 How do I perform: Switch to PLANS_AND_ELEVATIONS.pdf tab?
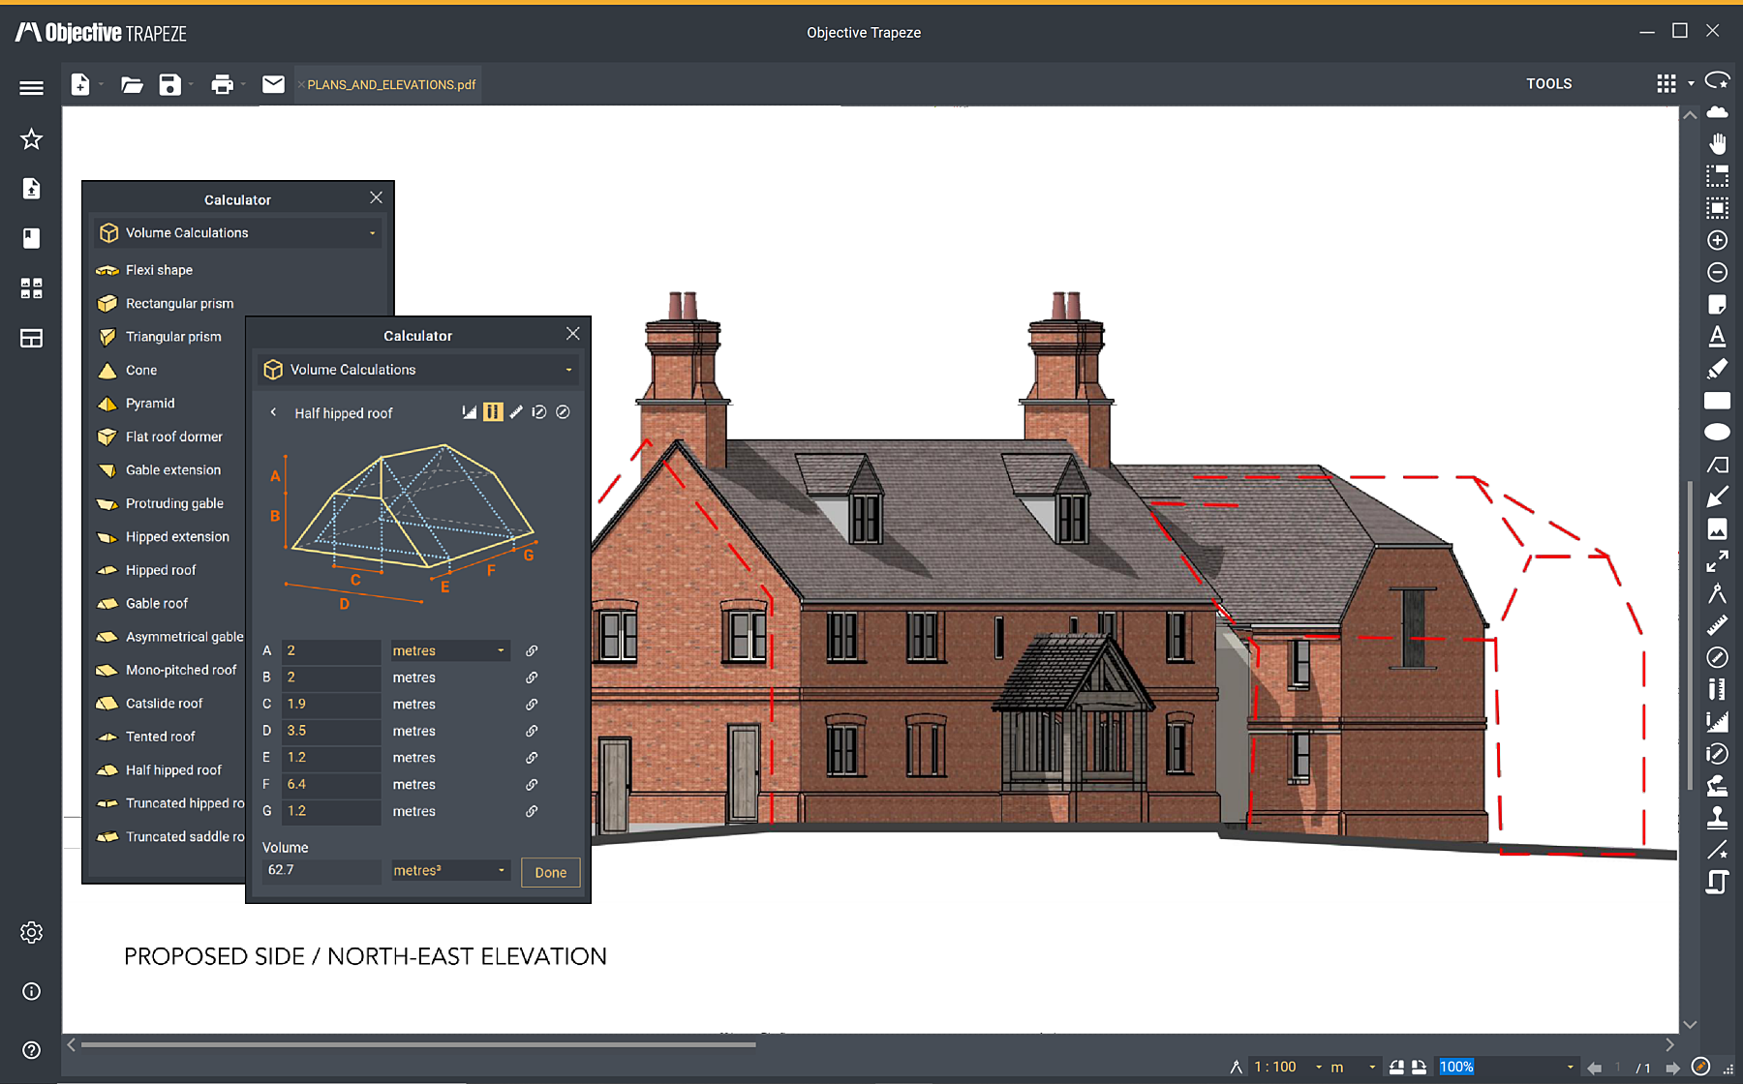click(391, 85)
